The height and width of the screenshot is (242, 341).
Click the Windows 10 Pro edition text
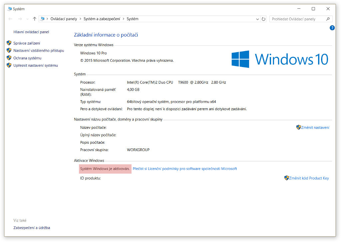94,53
